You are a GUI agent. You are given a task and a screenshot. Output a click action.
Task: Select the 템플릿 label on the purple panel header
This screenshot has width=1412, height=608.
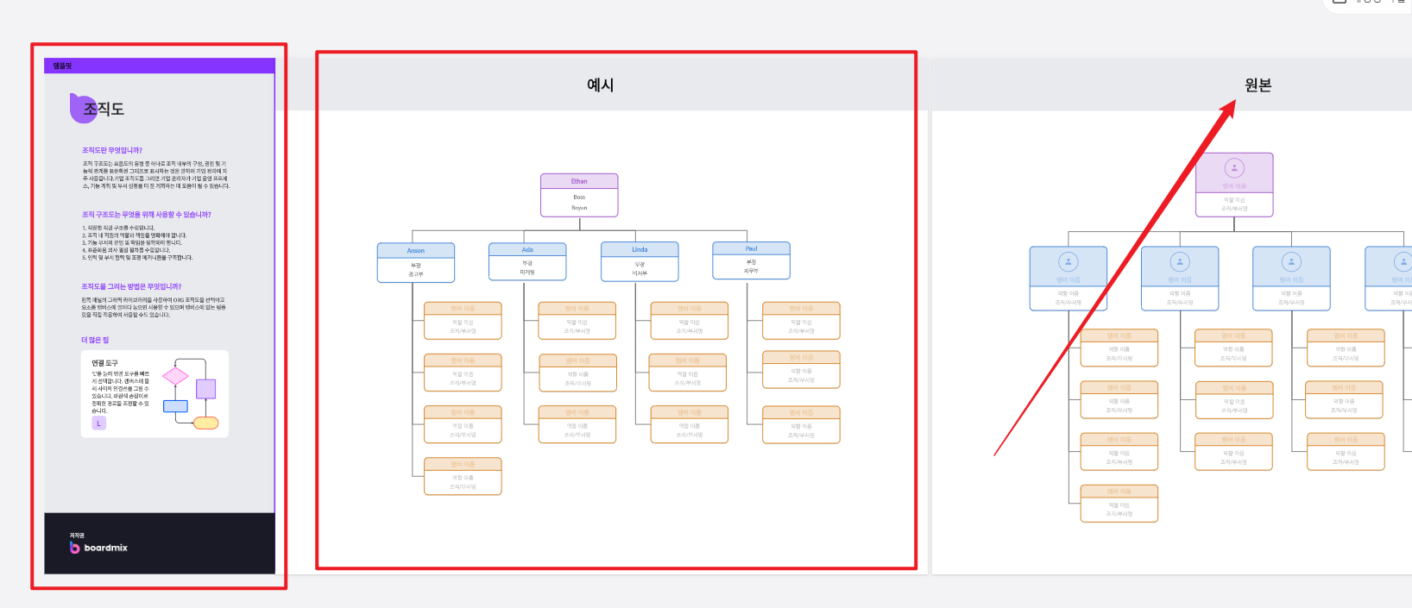pyautogui.click(x=62, y=66)
